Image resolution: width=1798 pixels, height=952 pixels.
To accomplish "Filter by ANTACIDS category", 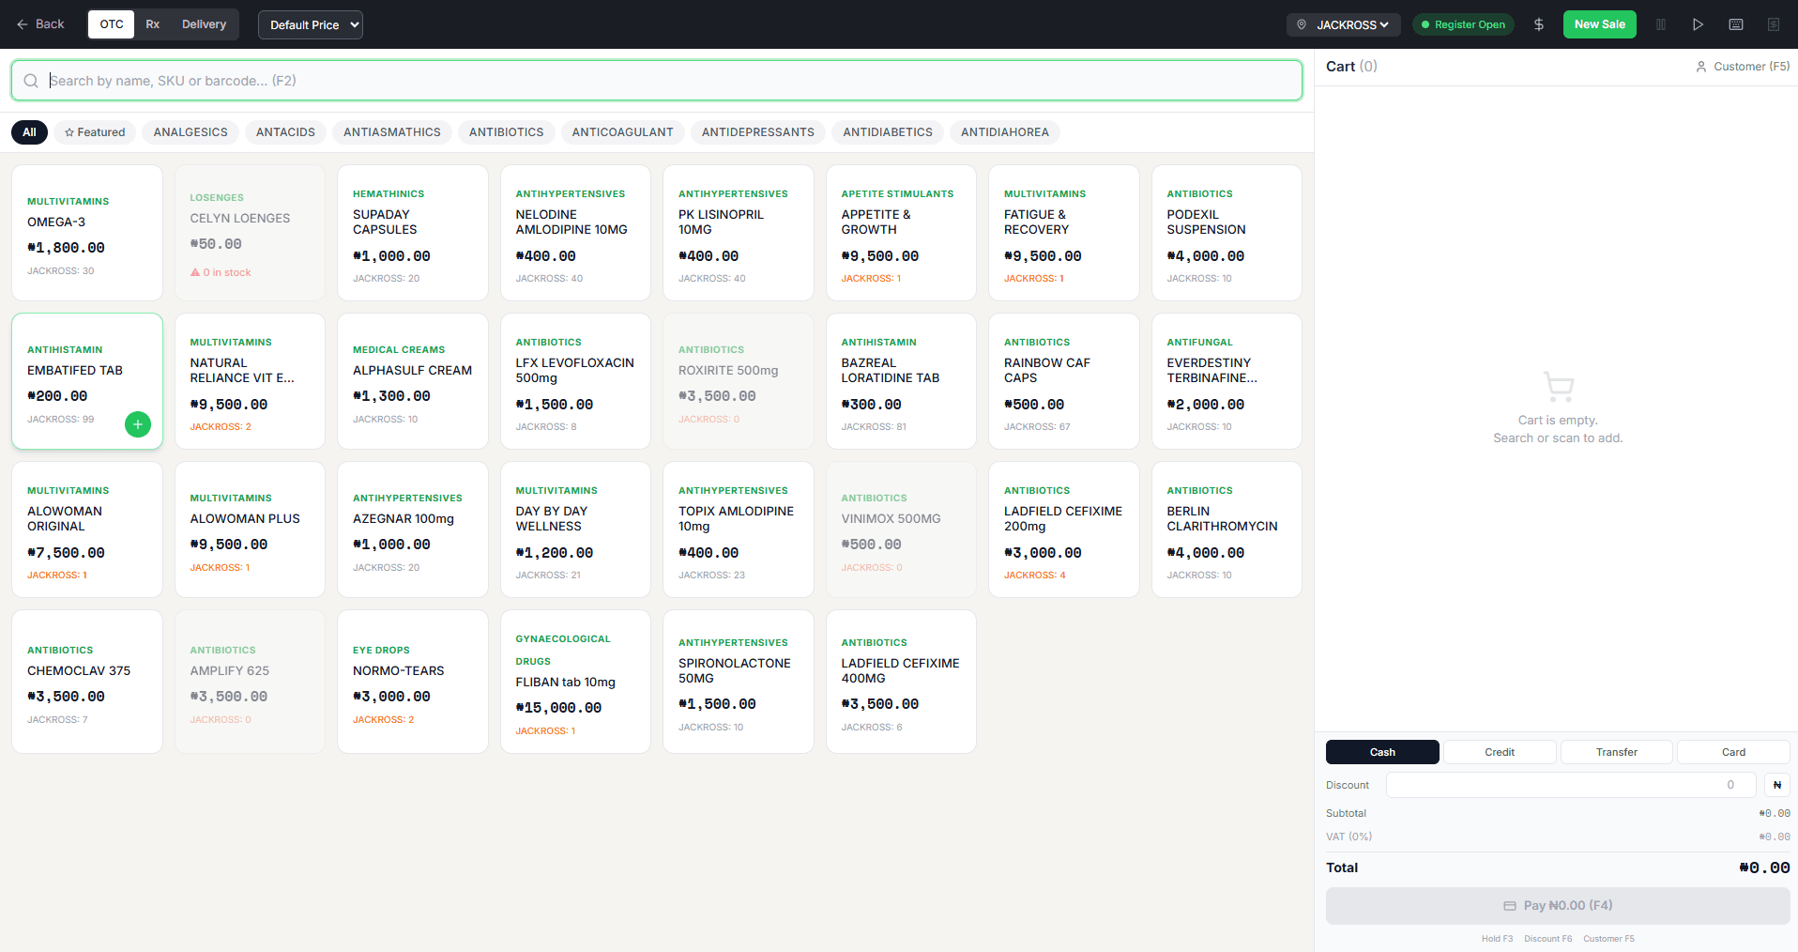I will coord(285,132).
